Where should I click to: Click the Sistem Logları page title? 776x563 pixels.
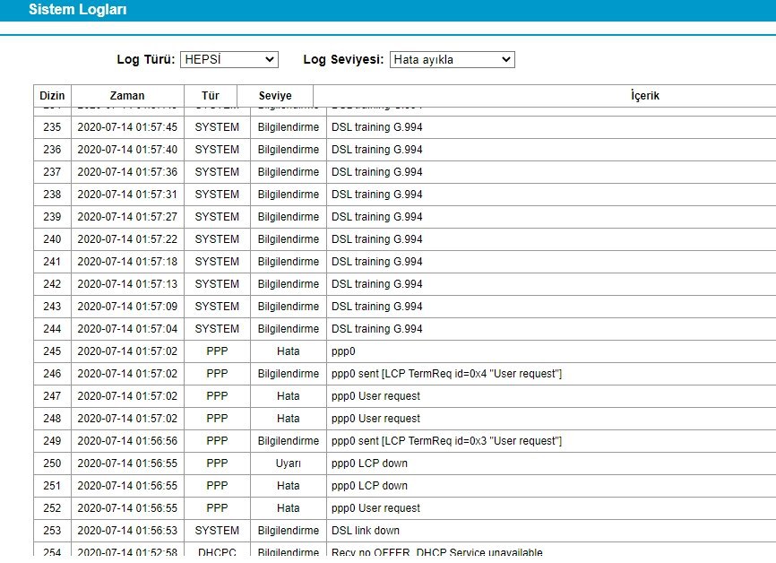tap(77, 11)
